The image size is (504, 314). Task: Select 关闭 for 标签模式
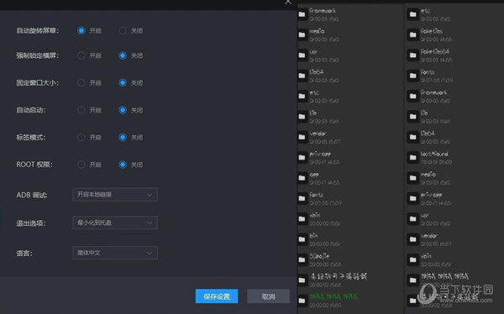123,138
